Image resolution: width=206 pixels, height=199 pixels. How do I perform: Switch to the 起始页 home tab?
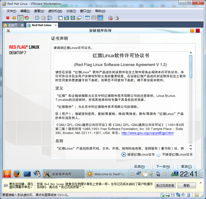point(13,25)
